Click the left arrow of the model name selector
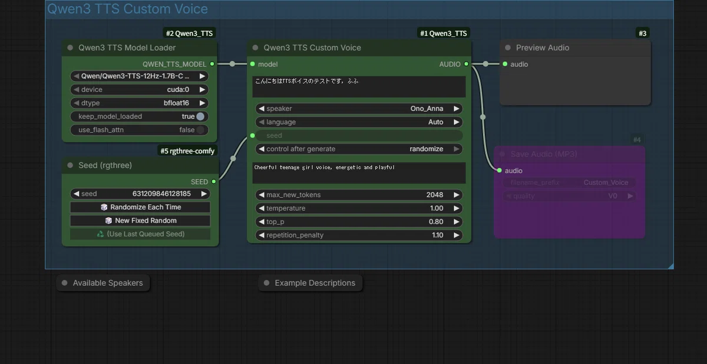The width and height of the screenshot is (707, 364). 75,76
